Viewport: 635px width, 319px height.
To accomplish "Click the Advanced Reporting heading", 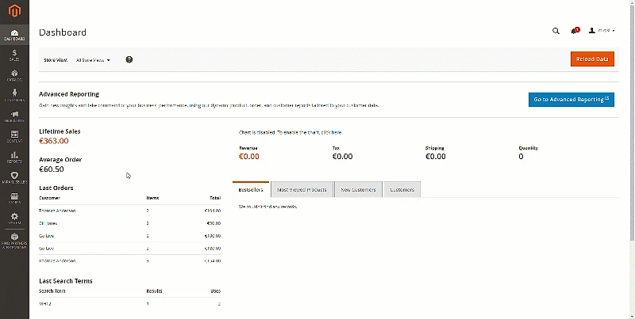I will coord(69,94).
